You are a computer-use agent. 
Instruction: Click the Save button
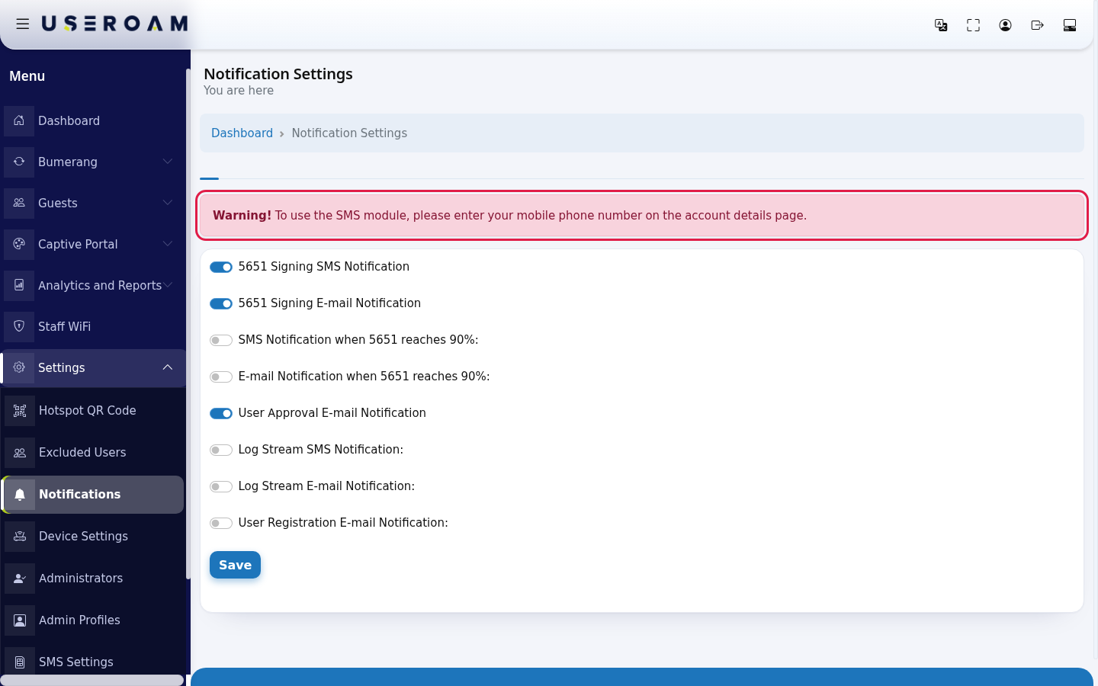[x=235, y=565]
